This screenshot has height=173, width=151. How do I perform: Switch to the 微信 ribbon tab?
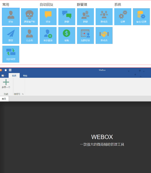tap(14, 75)
